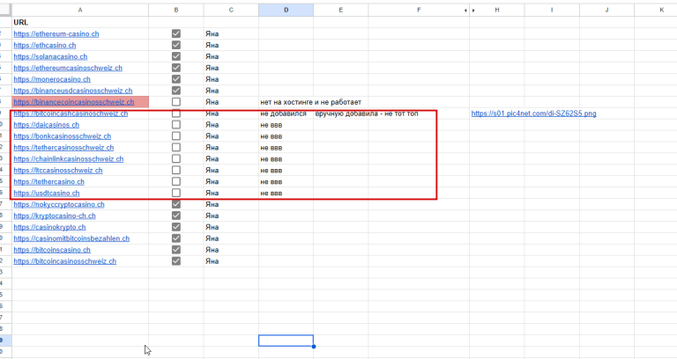This screenshot has height=359, width=677.
Task: Select column J header
Action: [606, 10]
